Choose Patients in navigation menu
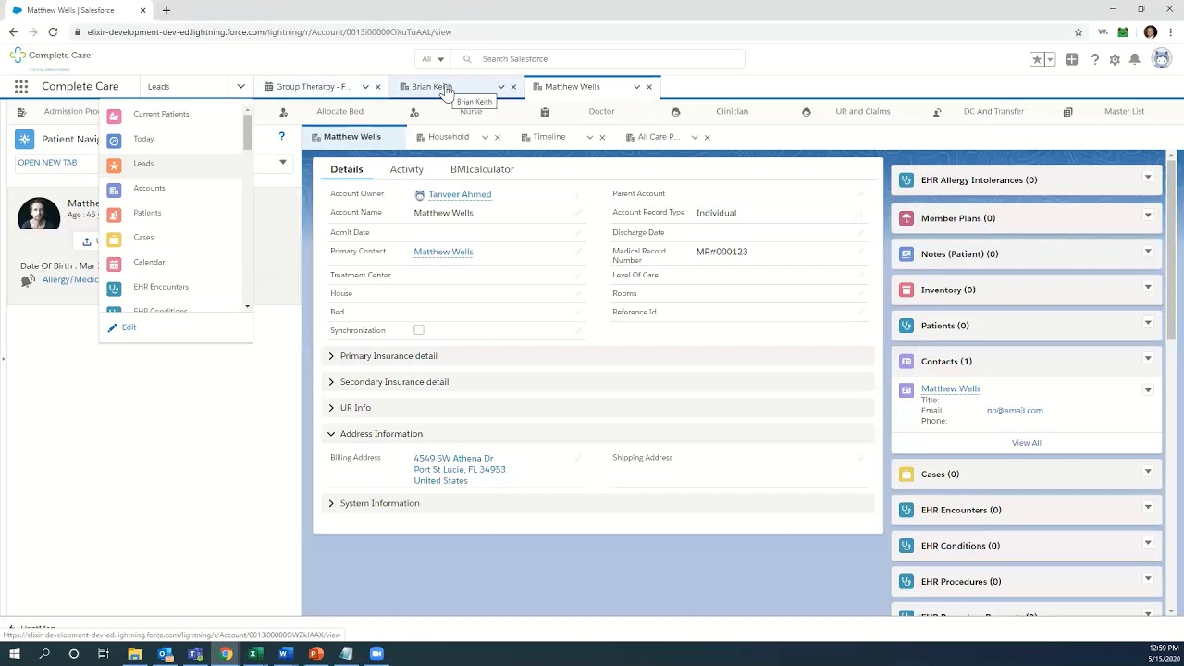1184x666 pixels. click(x=147, y=213)
